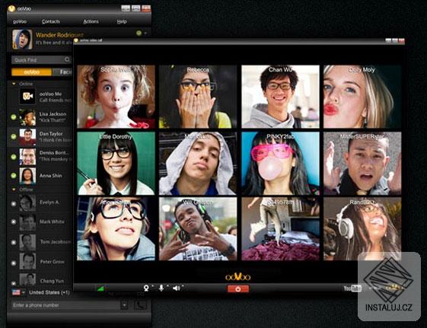Click green online status icon next to profile
The height and width of the screenshot is (328, 427).
139,33
